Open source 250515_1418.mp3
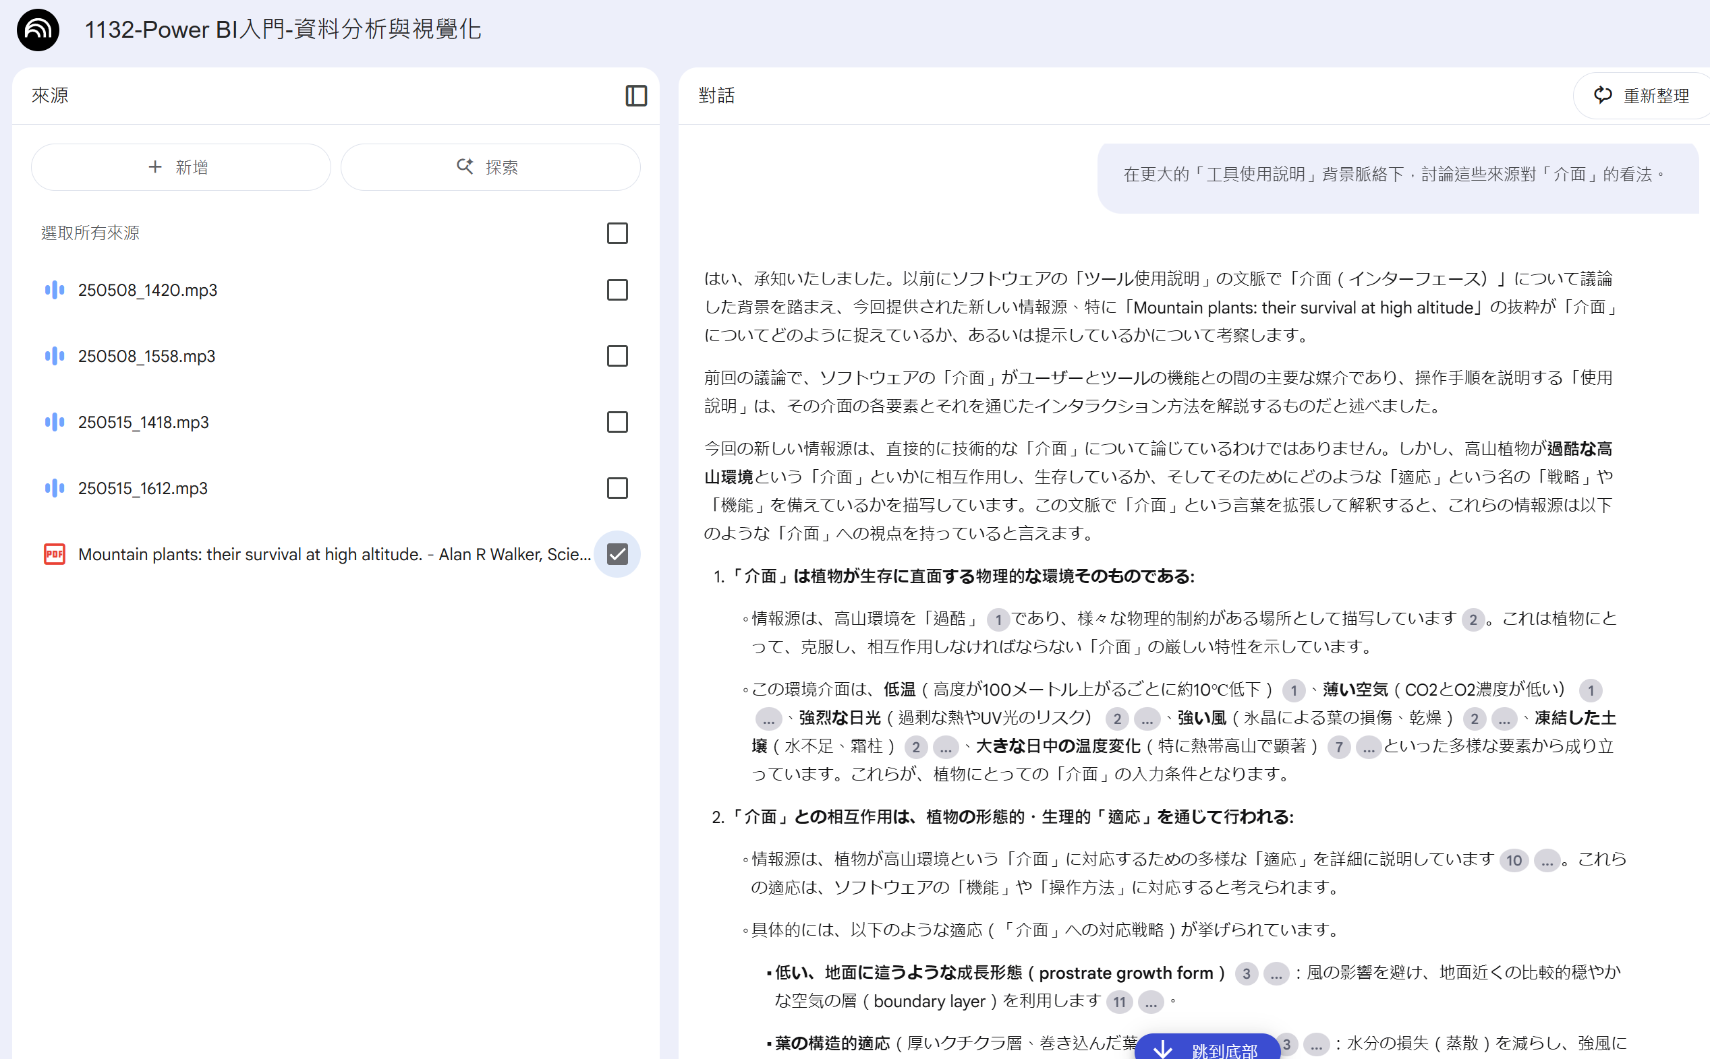Screen dimensions: 1710x1059 pyautogui.click(x=143, y=421)
